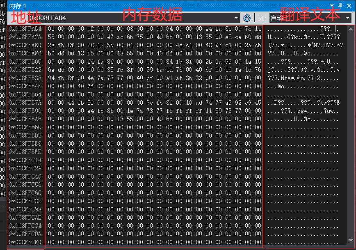
Task: Click decoded text "....???..zsw.....?uw.."
Action: 303,111
